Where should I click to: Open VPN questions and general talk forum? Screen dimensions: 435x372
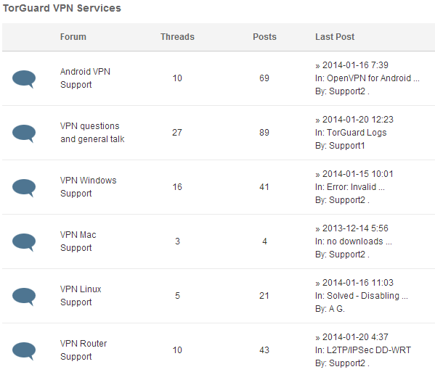click(x=92, y=133)
